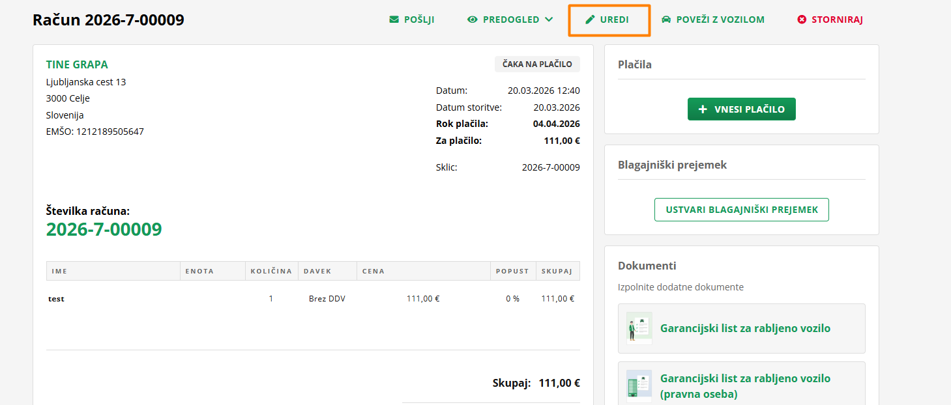Click the red X Storniraj icon
Viewport: 951px width, 405px height.
point(802,20)
